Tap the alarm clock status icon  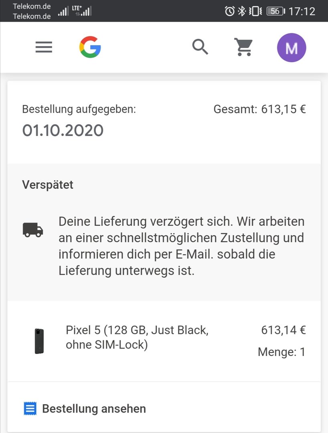coord(230,11)
